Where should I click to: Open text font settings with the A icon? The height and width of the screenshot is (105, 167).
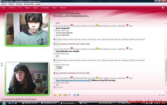click(163, 95)
